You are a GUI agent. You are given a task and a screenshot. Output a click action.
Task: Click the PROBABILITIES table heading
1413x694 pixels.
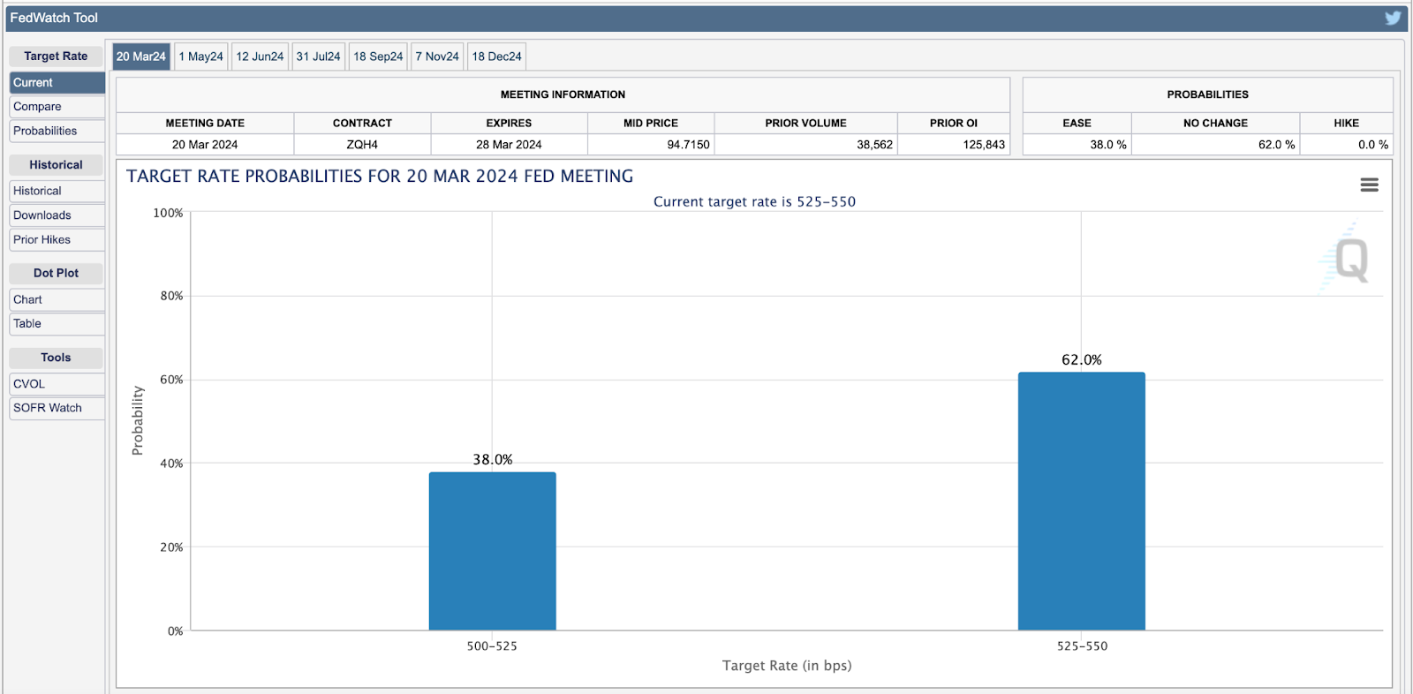[x=1208, y=94]
